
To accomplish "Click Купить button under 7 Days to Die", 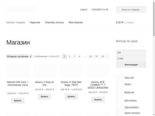I will (x=44, y=97).
